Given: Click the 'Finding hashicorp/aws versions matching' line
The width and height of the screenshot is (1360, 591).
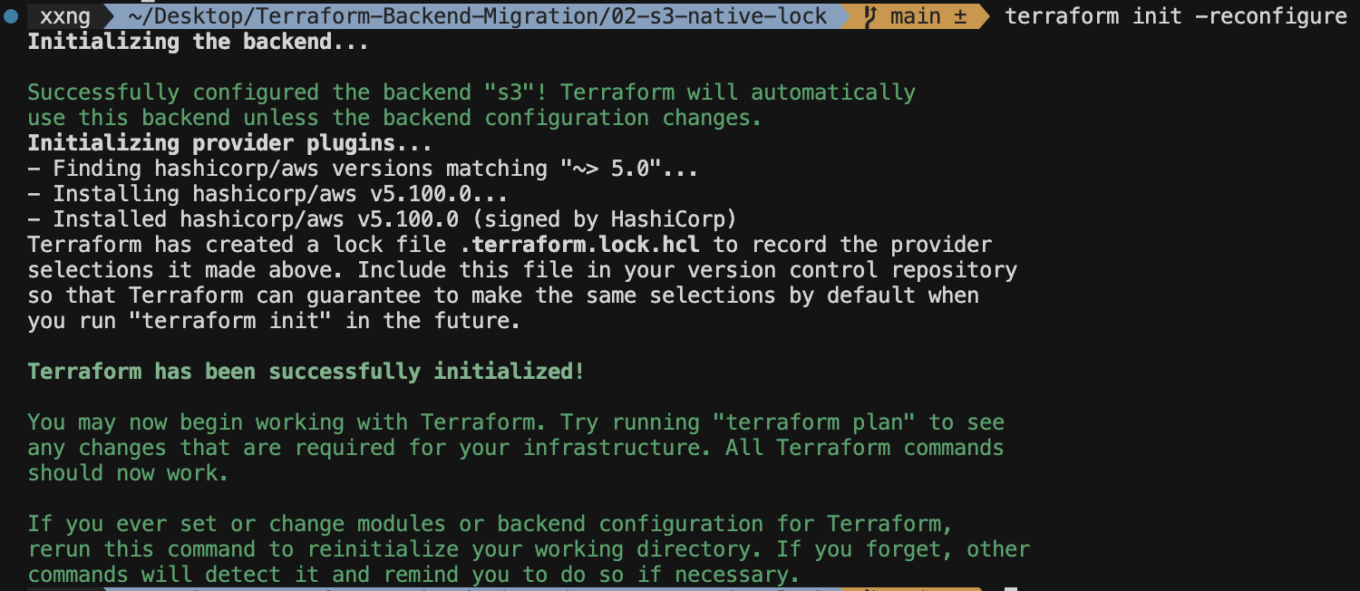Looking at the screenshot, I should coord(362,169).
